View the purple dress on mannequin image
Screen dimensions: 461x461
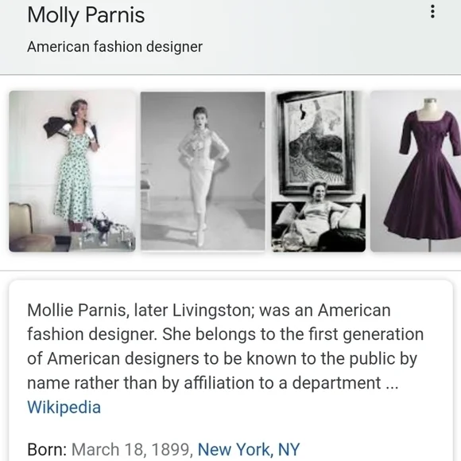tap(416, 171)
